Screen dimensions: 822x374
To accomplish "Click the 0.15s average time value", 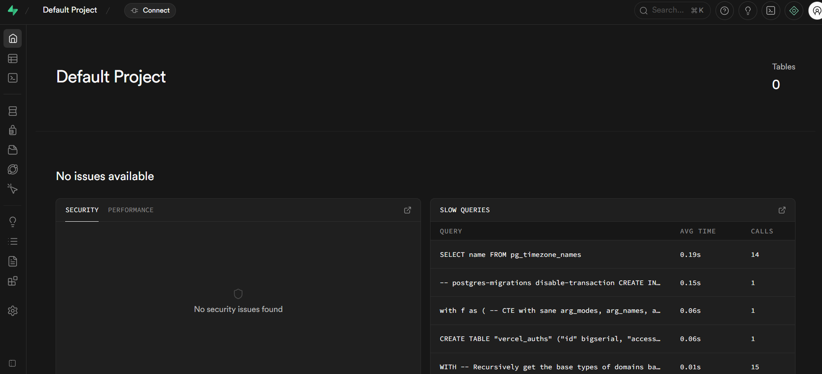I will click(x=690, y=283).
